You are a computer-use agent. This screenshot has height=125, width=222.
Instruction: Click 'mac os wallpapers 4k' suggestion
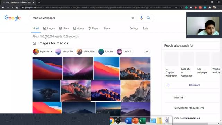click(187, 118)
